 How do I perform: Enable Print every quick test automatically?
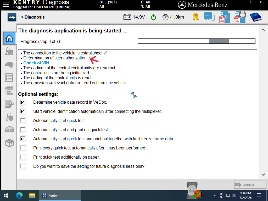[23, 148]
